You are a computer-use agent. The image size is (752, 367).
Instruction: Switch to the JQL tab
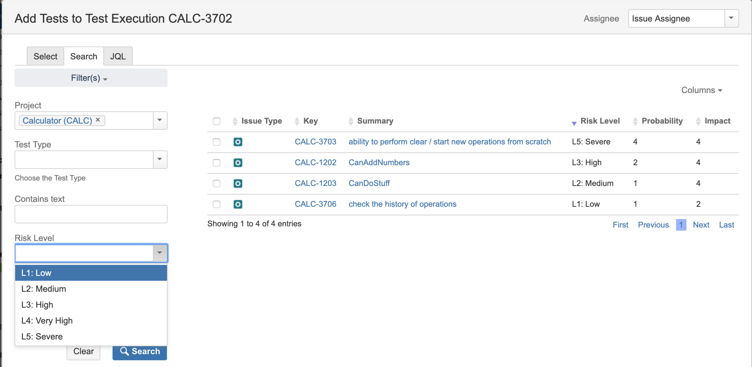point(118,56)
